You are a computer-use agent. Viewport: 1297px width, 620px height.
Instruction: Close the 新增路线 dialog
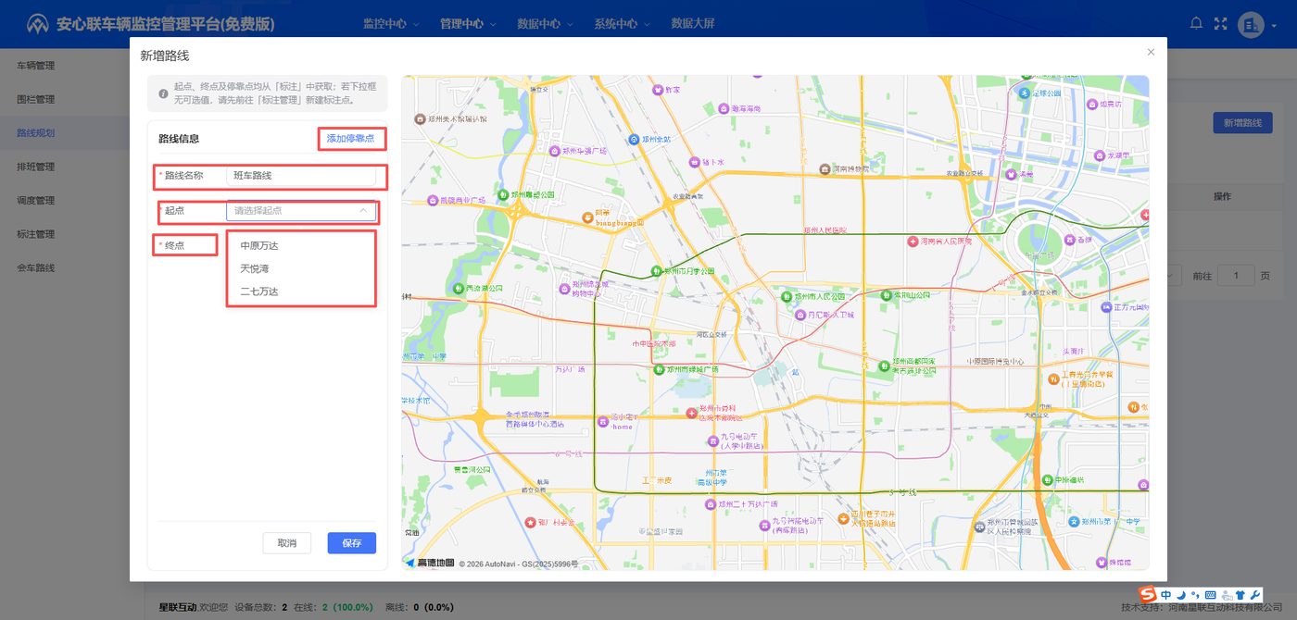1151,52
